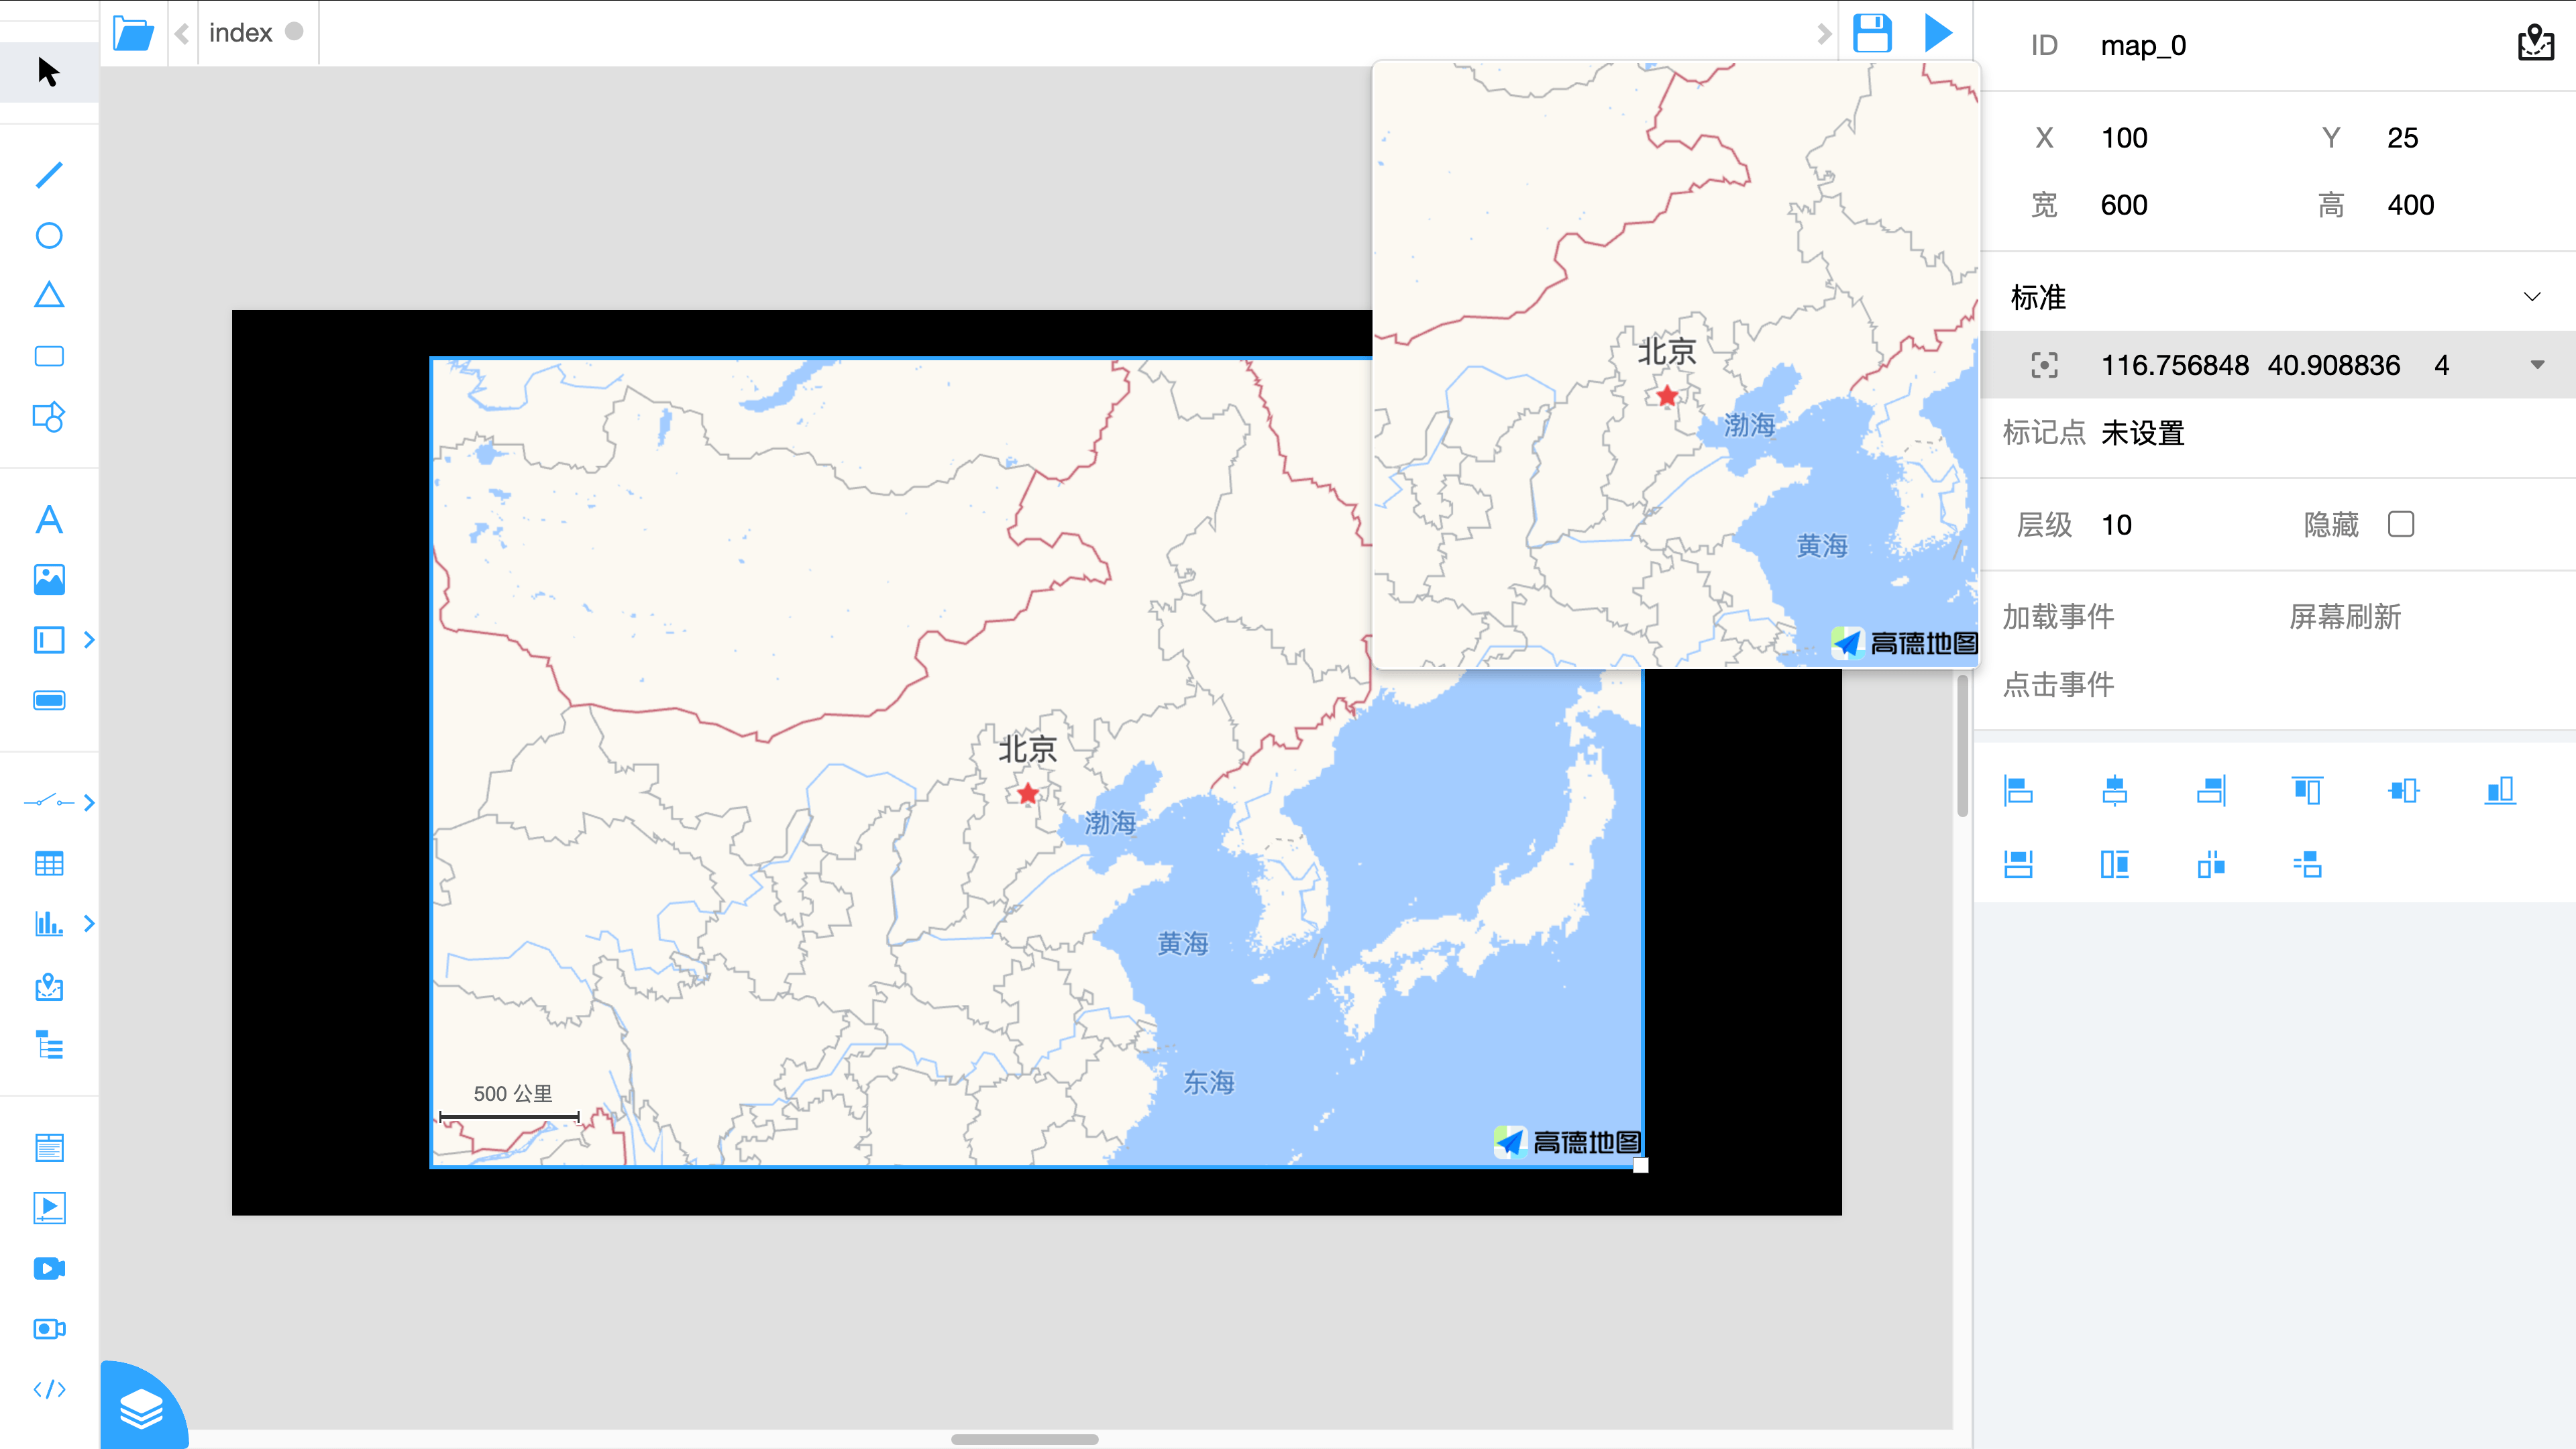The image size is (2576, 1449).
Task: Align selected elements to bottom edge
Action: pos(2500,791)
